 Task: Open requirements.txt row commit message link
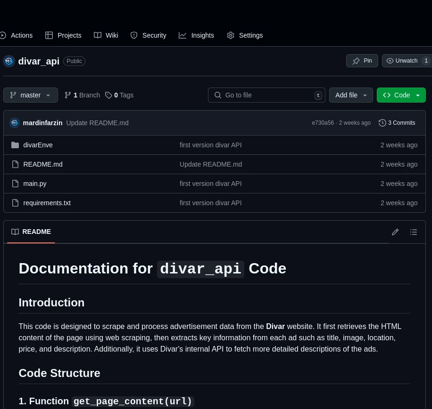pos(210,203)
